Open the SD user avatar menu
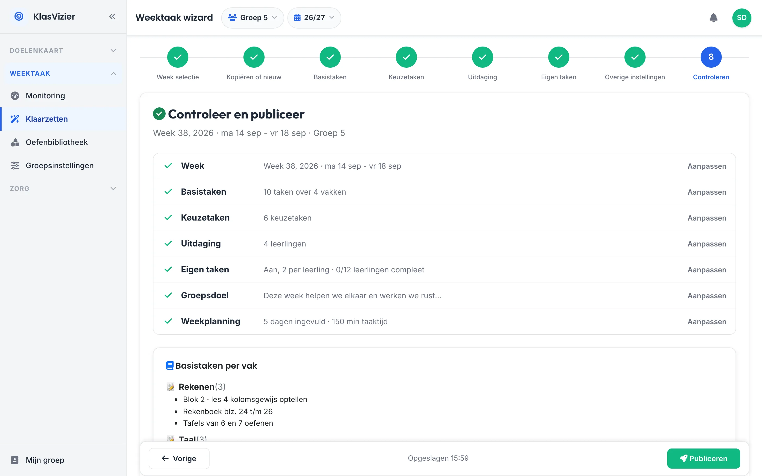This screenshot has height=476, width=762. (x=742, y=18)
